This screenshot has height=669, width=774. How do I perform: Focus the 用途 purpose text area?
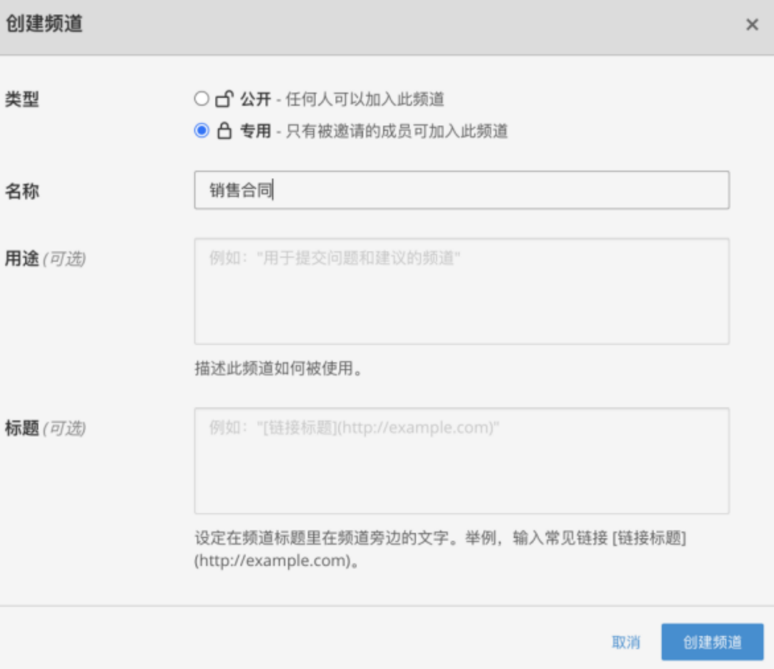pos(462,291)
